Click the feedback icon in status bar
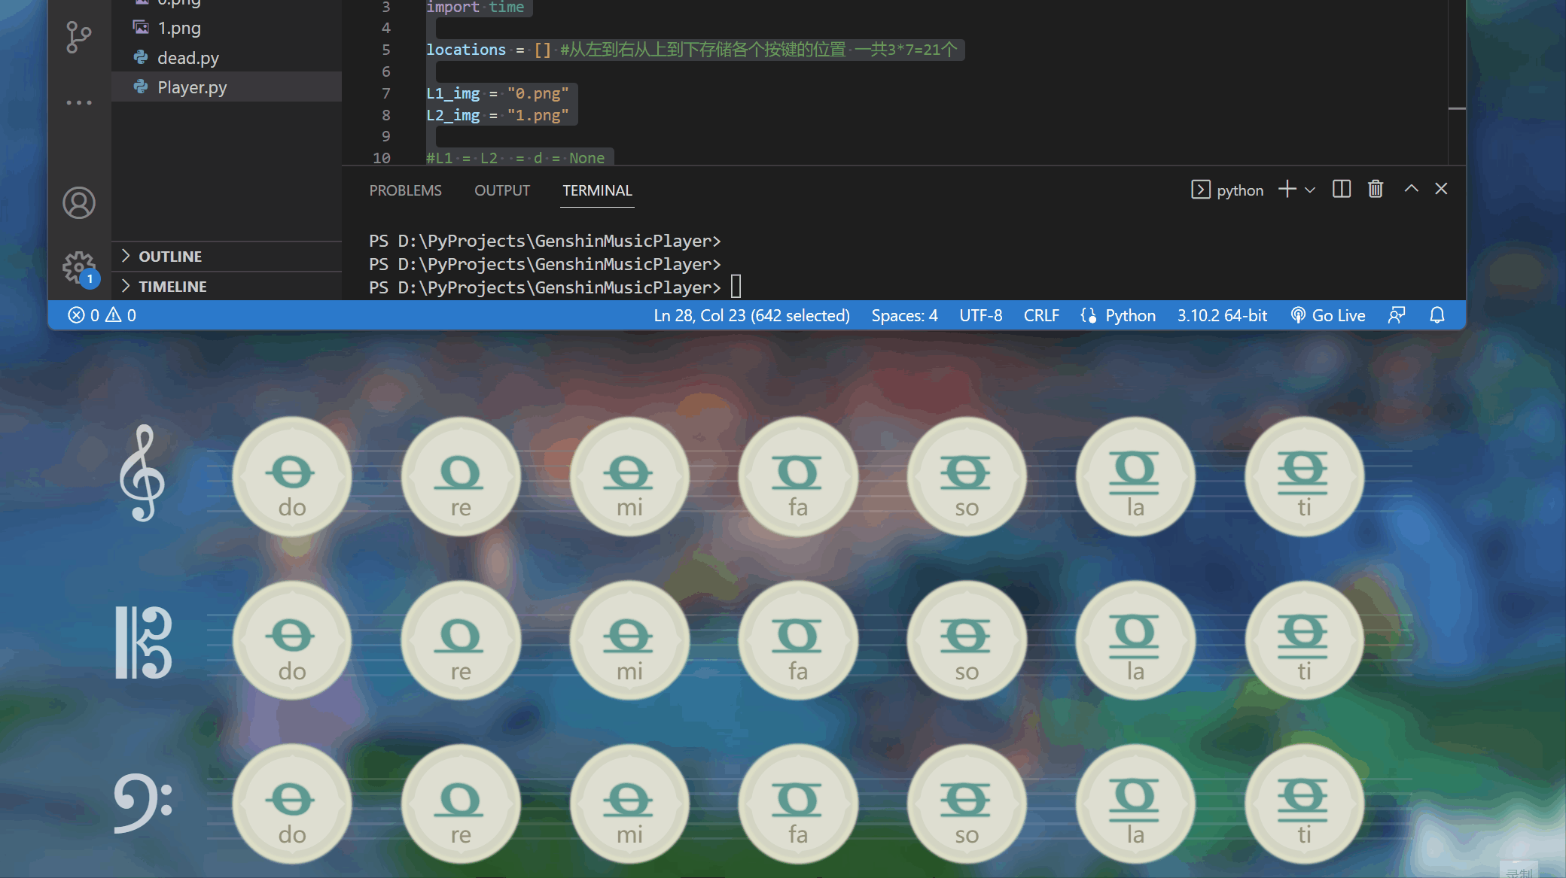 point(1397,315)
